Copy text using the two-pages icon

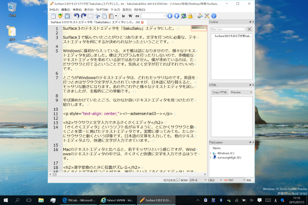(104, 16)
